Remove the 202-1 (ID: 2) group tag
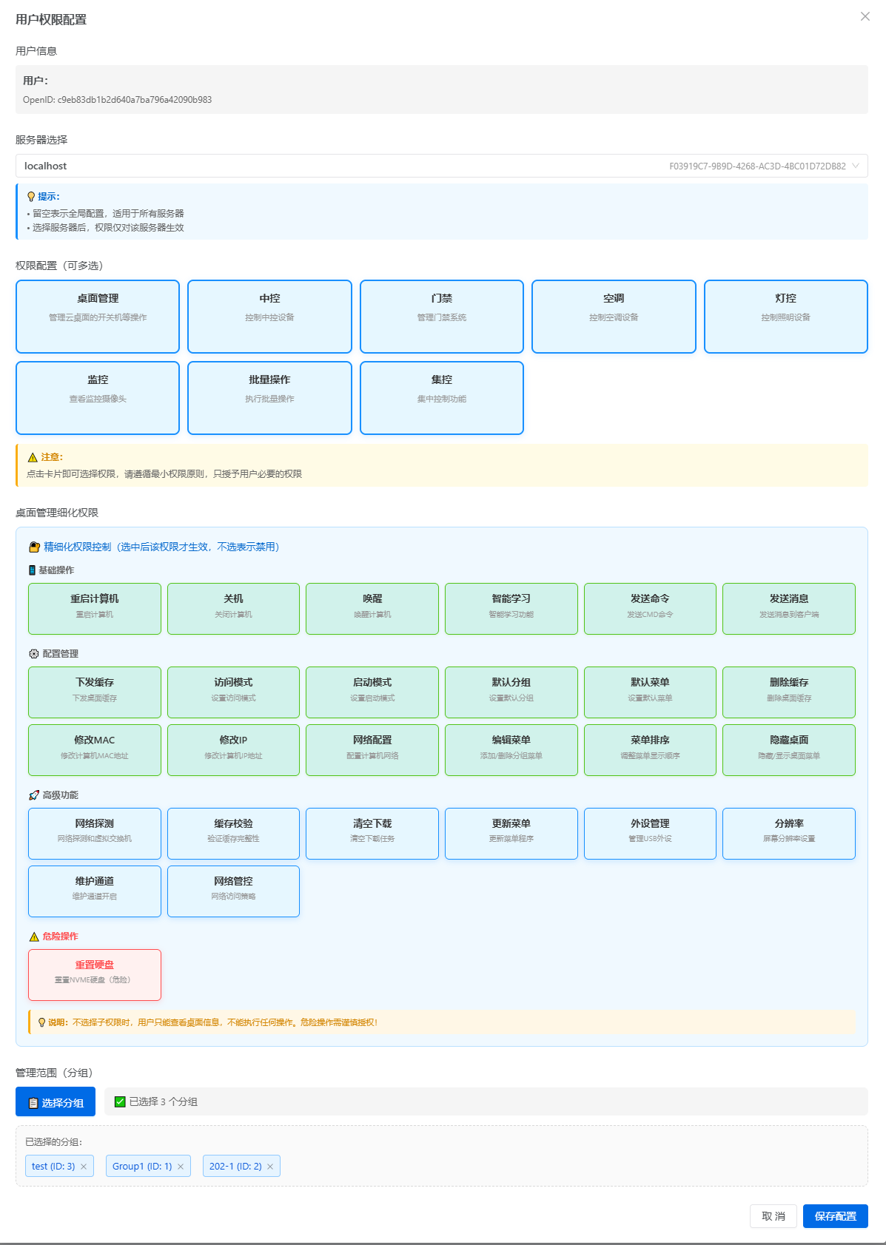 click(x=270, y=1167)
